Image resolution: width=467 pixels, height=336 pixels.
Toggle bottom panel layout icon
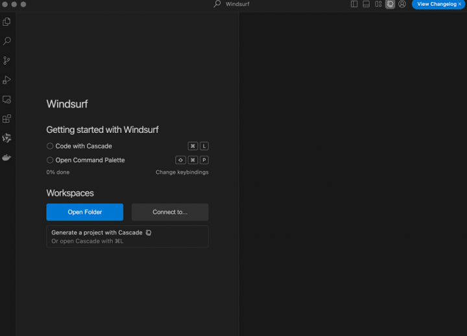tap(366, 4)
